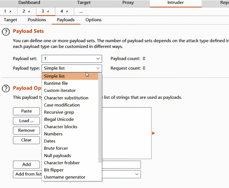Go to the Intruder Target sub-tab

[10, 20]
